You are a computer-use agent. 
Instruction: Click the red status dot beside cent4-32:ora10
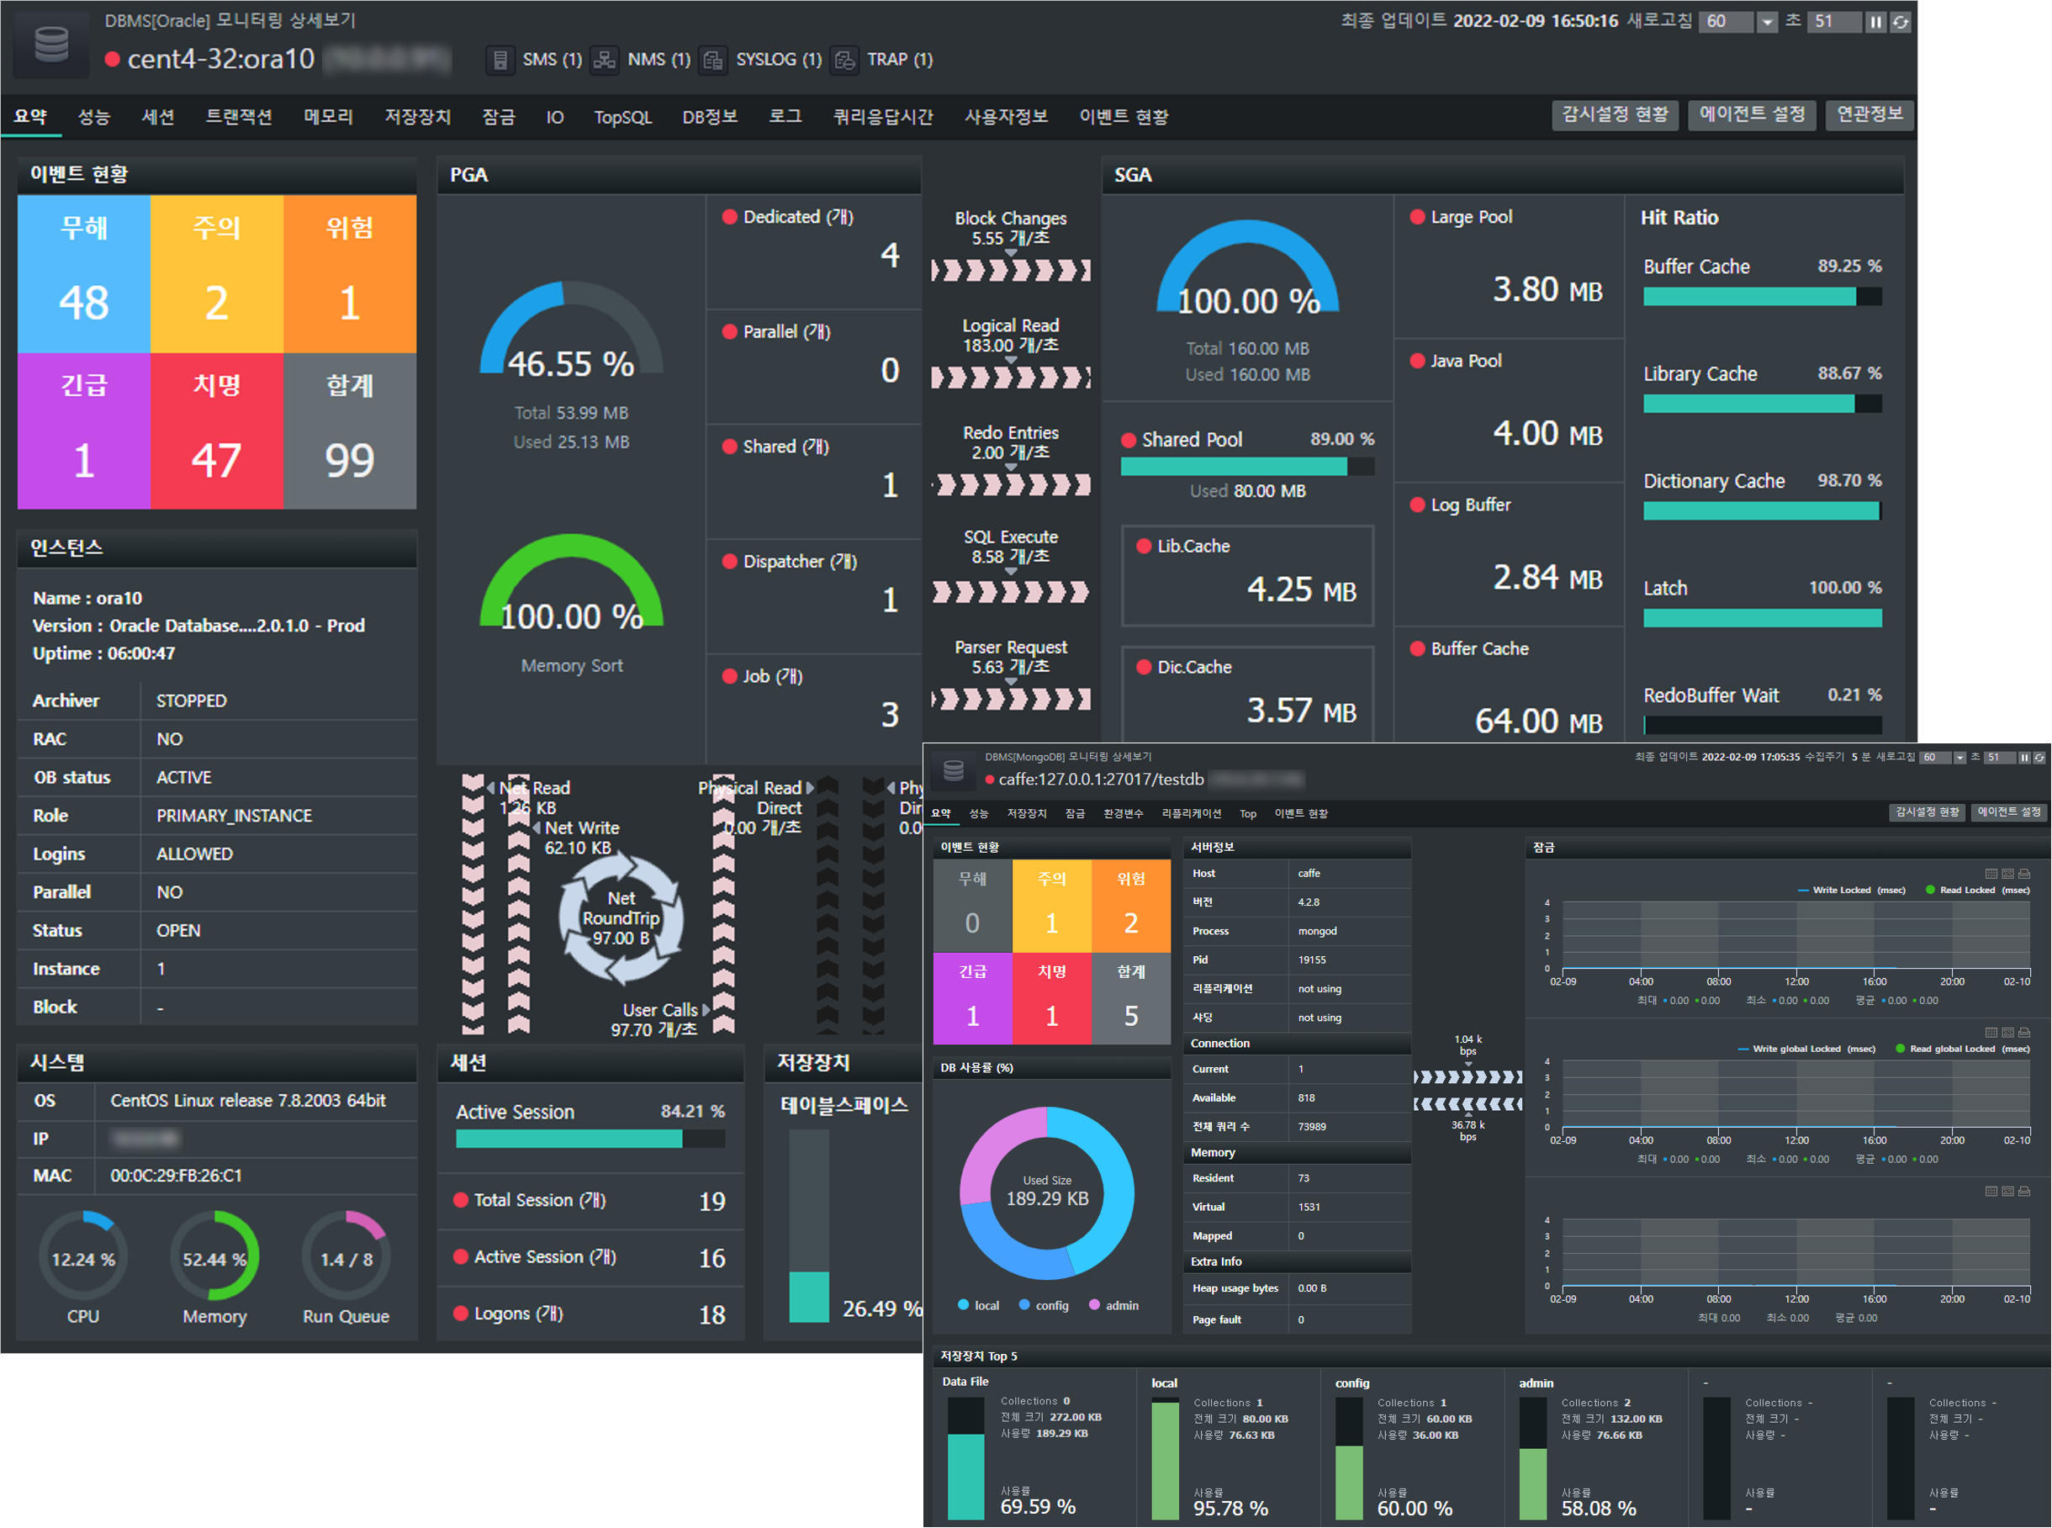click(x=113, y=60)
